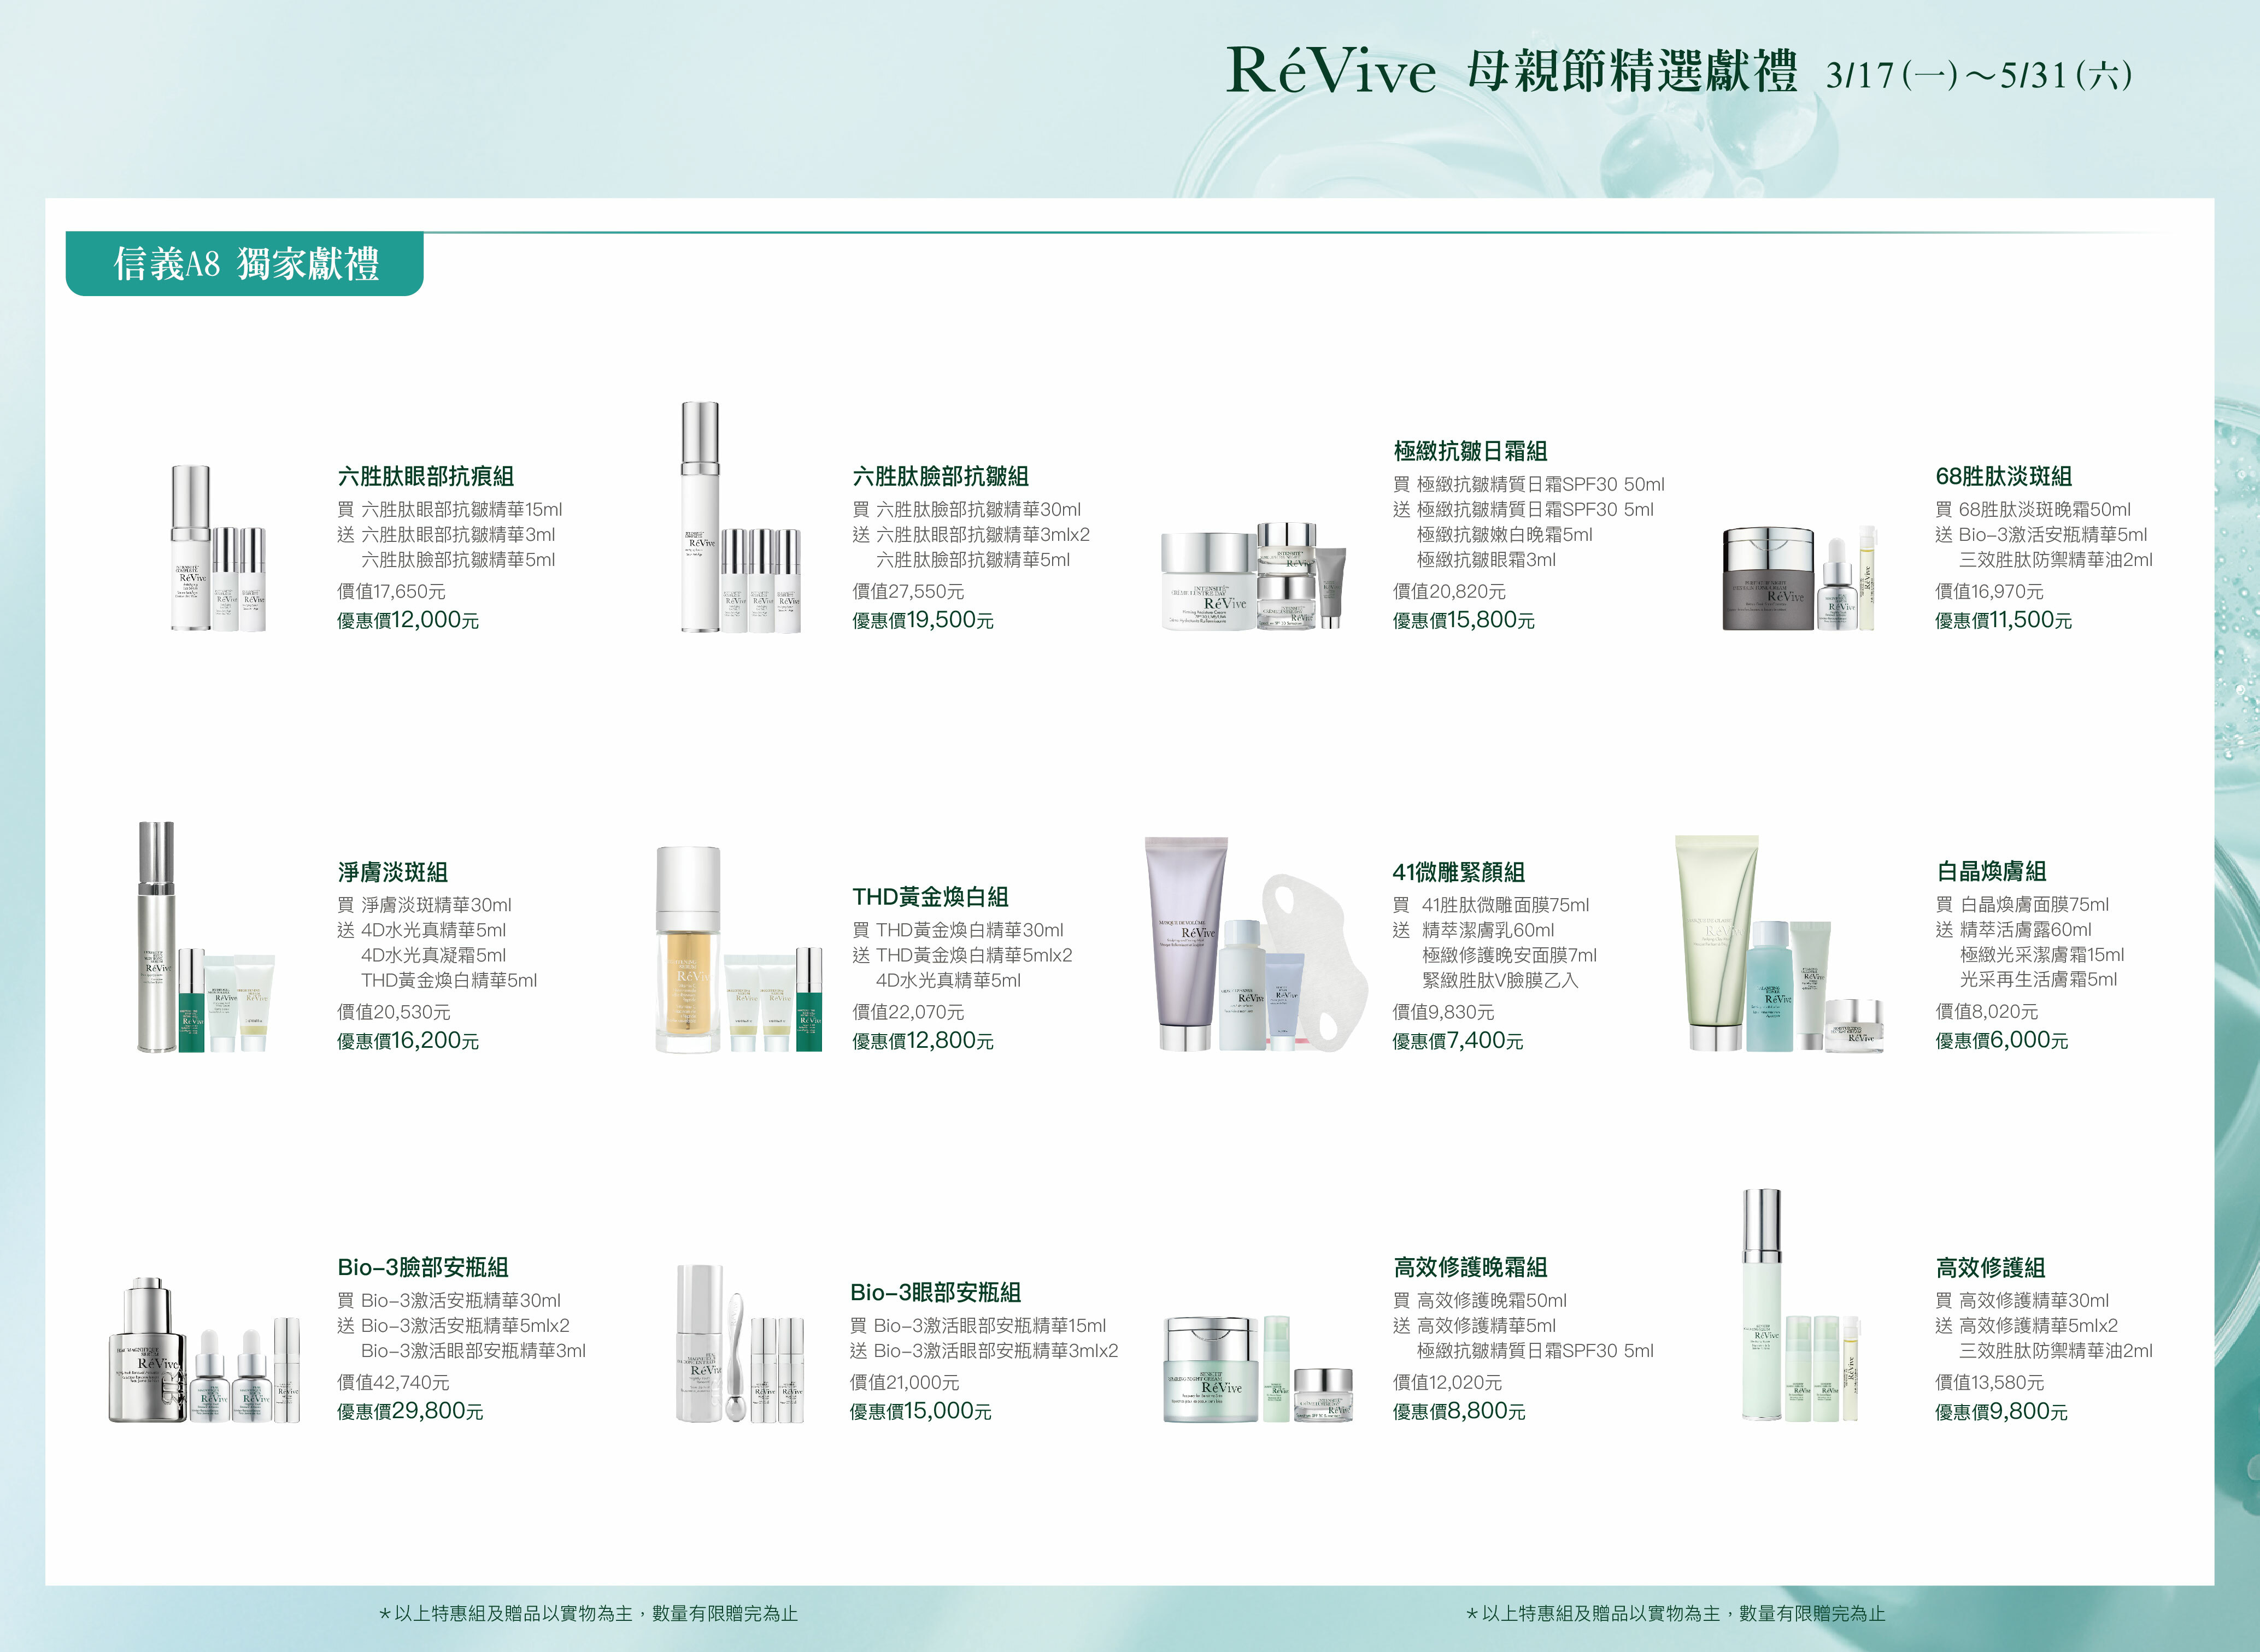Click value text 價值42,740元
This screenshot has width=2260, height=1652.
(x=392, y=1382)
